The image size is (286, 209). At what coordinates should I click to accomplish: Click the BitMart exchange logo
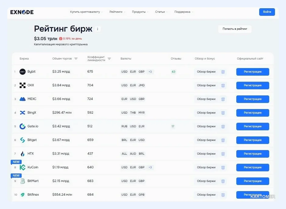point(23,181)
